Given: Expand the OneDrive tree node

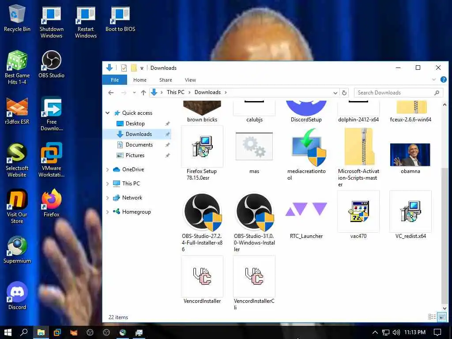Looking at the screenshot, I should click(108, 169).
